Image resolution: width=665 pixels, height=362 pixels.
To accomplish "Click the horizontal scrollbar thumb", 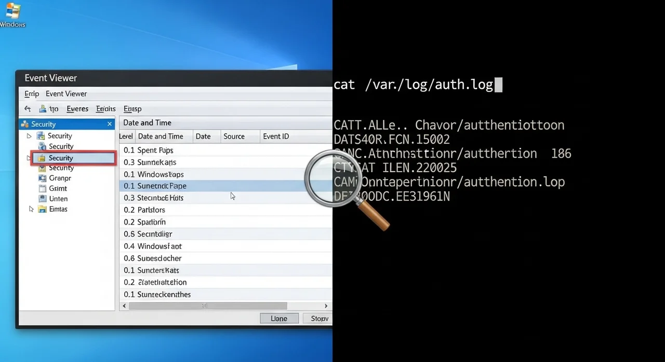I will (208, 306).
